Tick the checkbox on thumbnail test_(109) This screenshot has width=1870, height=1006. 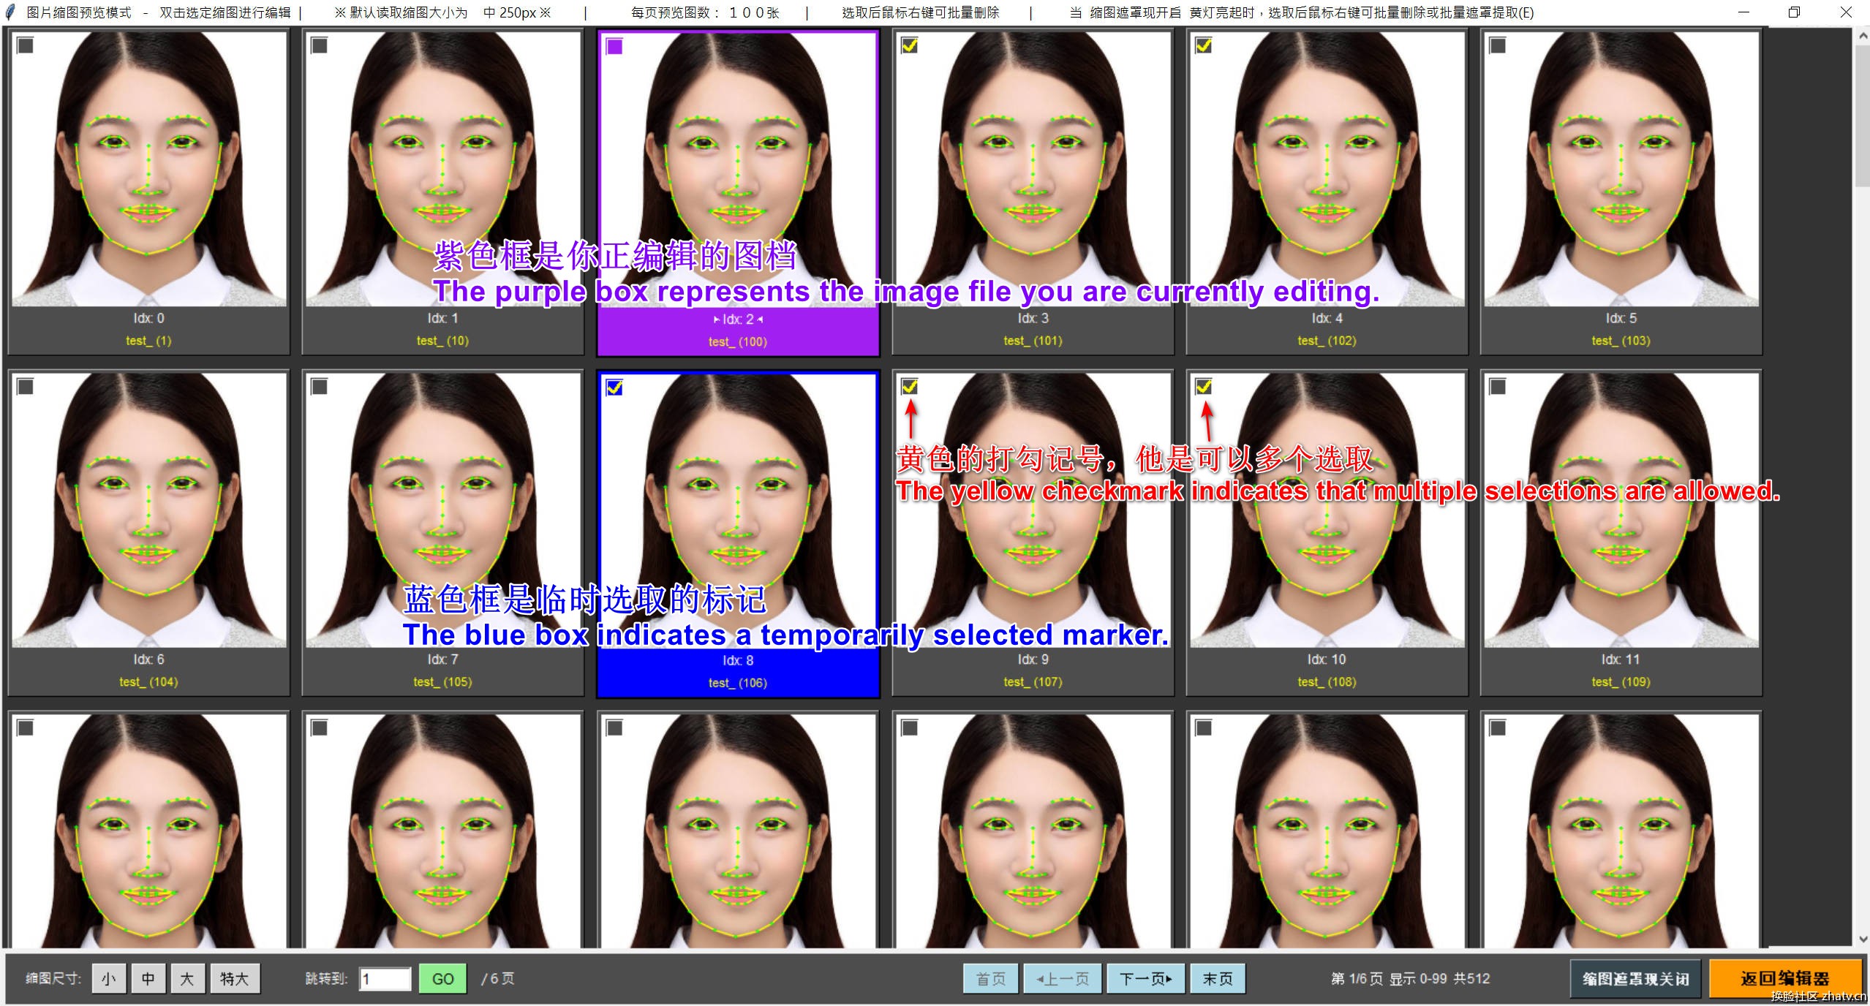click(x=1497, y=387)
